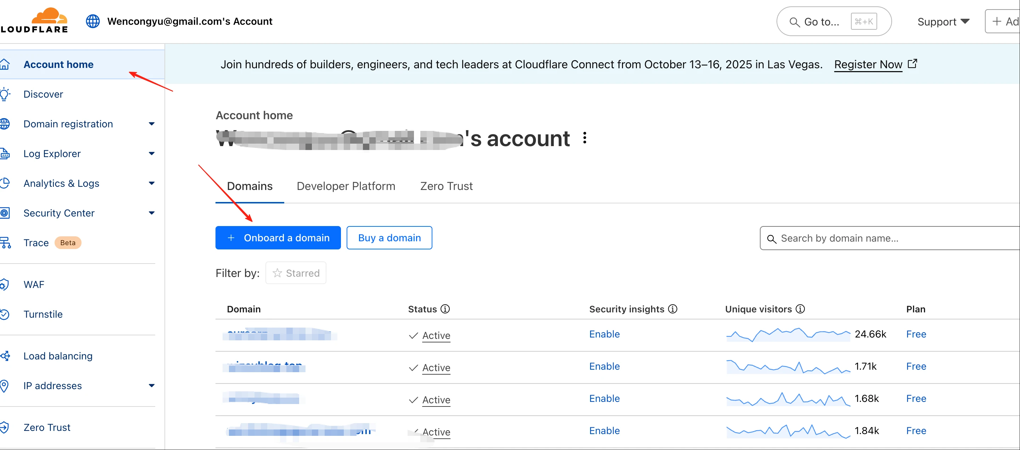Image resolution: width=1020 pixels, height=450 pixels.
Task: Enable security insights for the 1.71k visitors domain
Action: (x=604, y=366)
